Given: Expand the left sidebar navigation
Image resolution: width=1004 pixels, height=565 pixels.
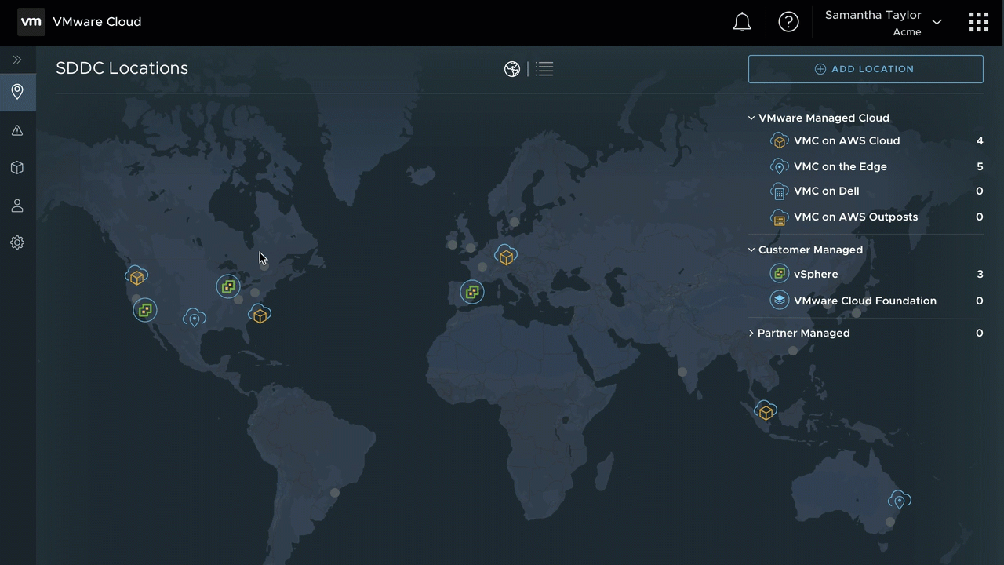Looking at the screenshot, I should coord(17,60).
